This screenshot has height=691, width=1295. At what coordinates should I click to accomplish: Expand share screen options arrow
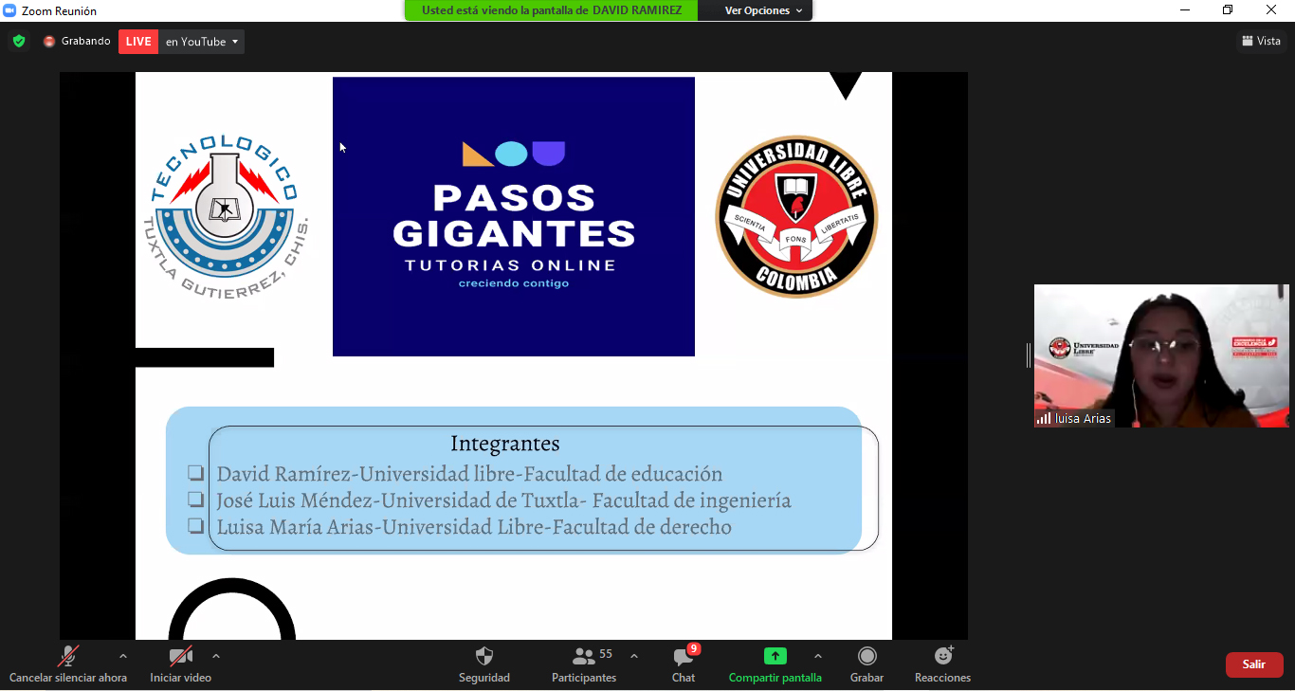click(818, 656)
